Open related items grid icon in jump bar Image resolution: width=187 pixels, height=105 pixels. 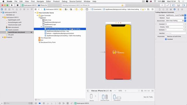pyautogui.click(x=36, y=9)
